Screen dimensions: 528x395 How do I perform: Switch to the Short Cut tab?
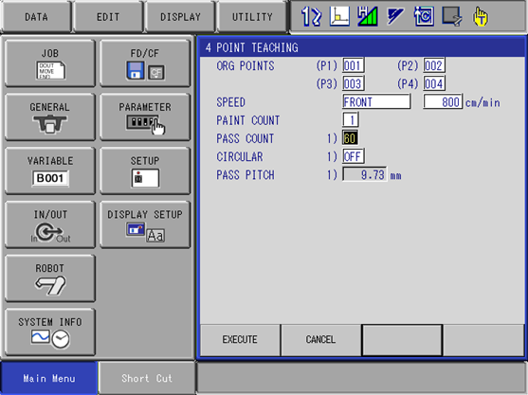pos(147,378)
